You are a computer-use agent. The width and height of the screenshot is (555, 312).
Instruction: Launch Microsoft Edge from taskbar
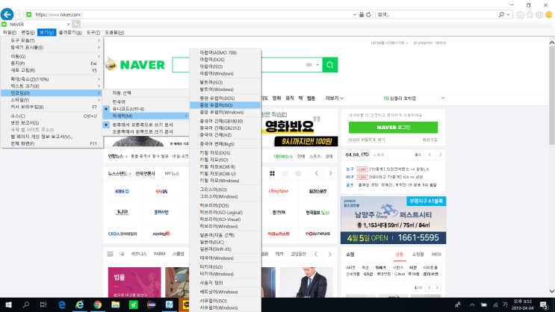[x=61, y=305]
